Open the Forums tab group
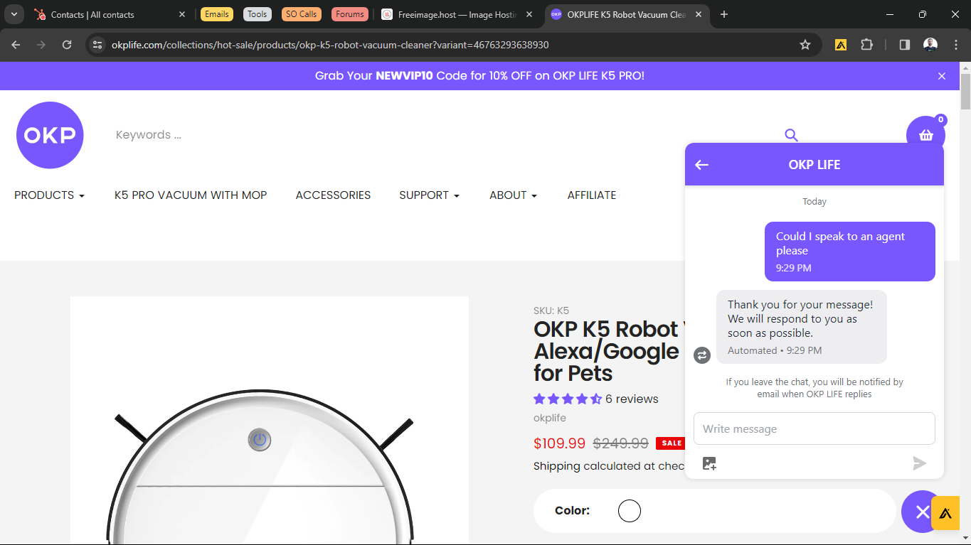Screen dimensions: 971x545 point(349,14)
